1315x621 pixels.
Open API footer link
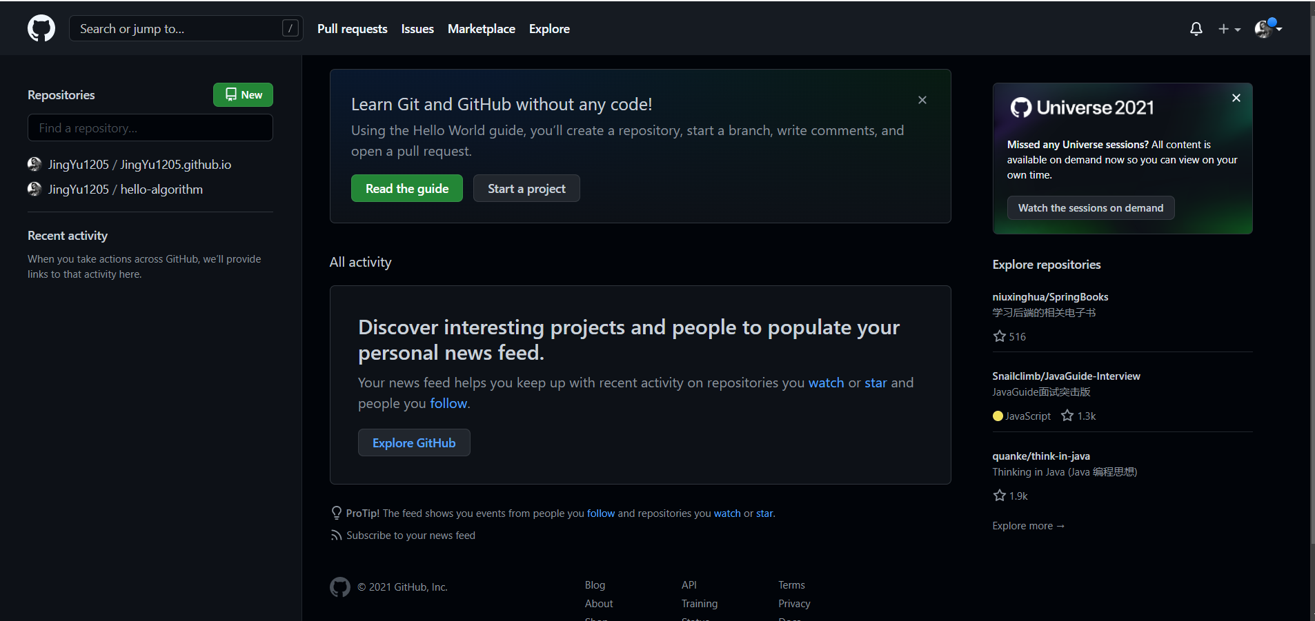click(x=689, y=585)
